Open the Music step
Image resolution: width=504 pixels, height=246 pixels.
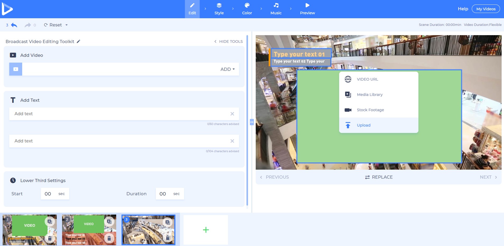pyautogui.click(x=276, y=9)
